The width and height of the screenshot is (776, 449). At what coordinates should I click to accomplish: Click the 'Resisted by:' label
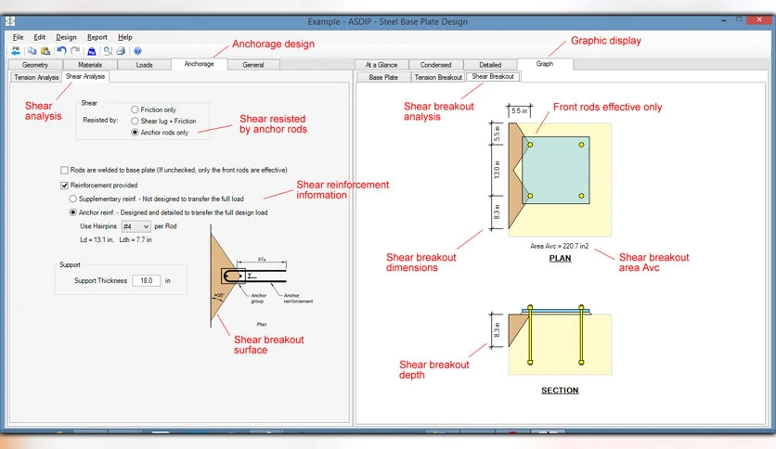(x=100, y=120)
